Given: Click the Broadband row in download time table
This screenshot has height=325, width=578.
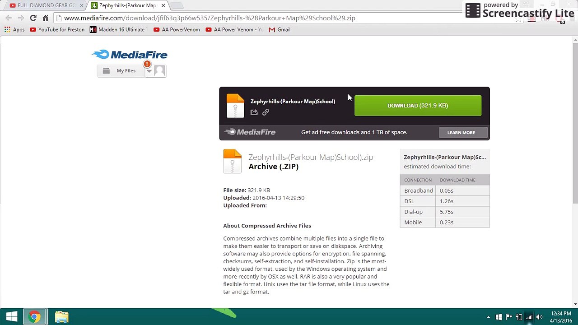Looking at the screenshot, I should 444,190.
